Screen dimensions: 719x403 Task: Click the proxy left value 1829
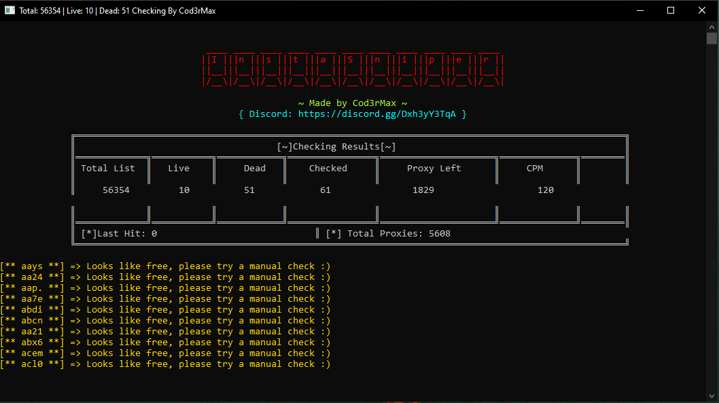(x=423, y=190)
